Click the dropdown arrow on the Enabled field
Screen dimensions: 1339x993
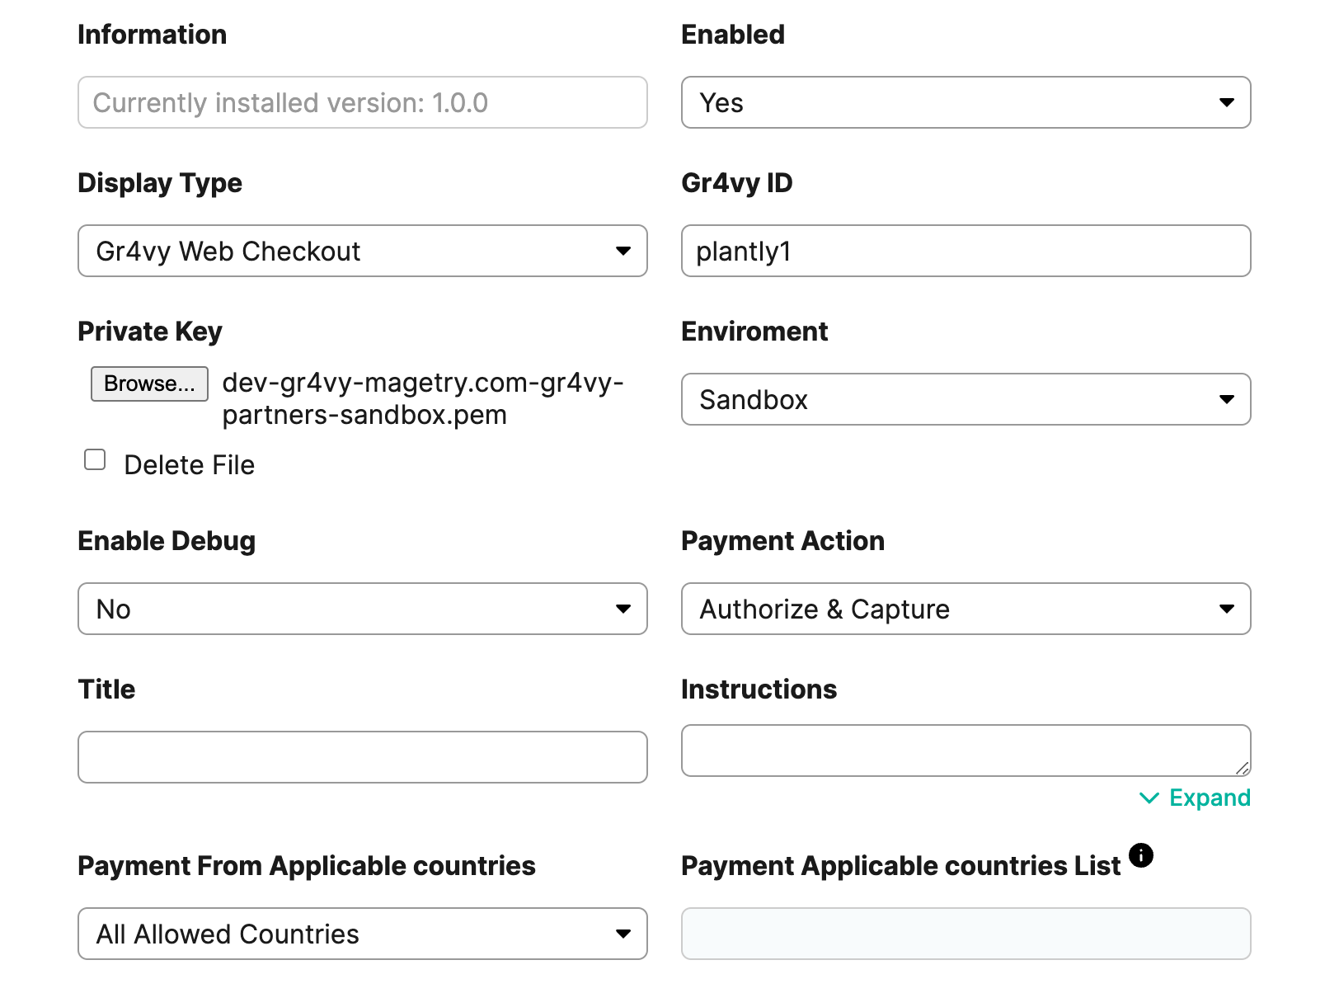point(1228,102)
